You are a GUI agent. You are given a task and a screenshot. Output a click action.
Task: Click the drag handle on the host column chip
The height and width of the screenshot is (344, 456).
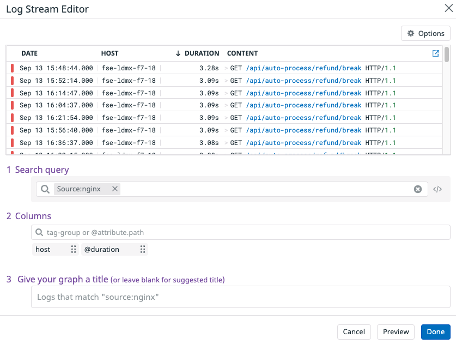click(74, 249)
